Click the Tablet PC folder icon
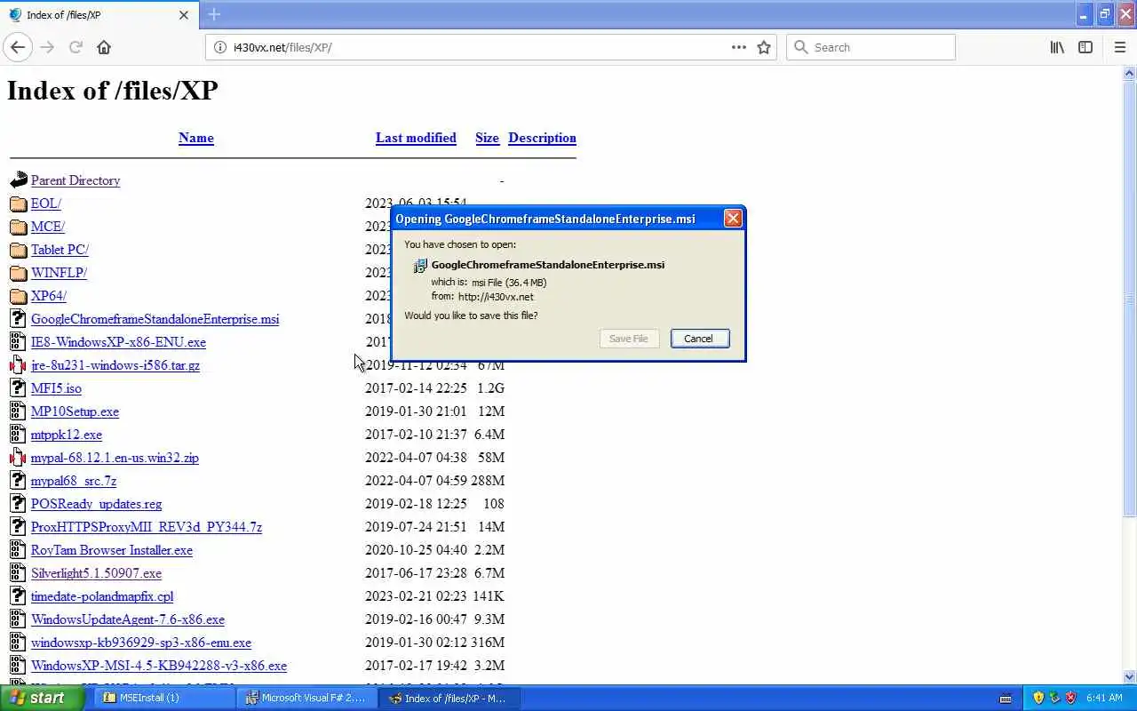1137x711 pixels. [19, 250]
